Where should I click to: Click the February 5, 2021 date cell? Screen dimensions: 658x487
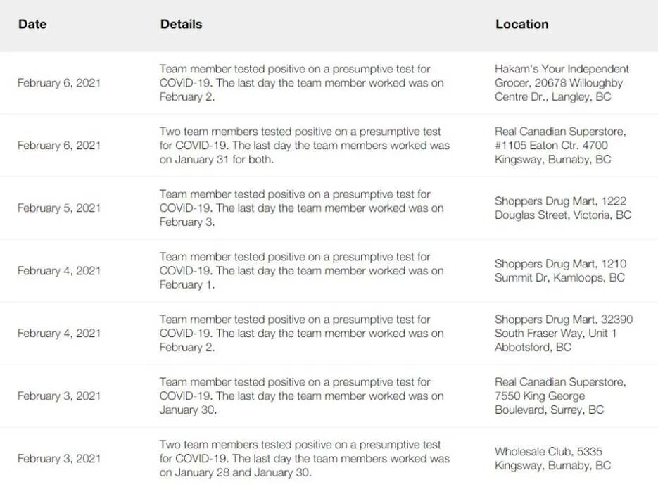(59, 208)
